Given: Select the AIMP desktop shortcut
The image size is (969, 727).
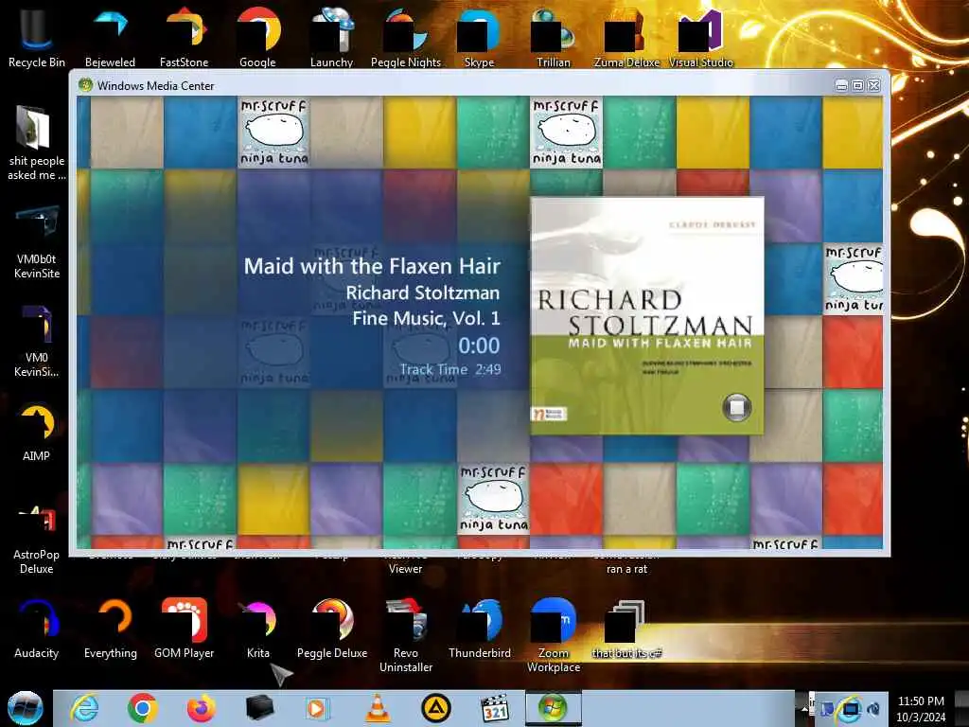Looking at the screenshot, I should coord(37,432).
